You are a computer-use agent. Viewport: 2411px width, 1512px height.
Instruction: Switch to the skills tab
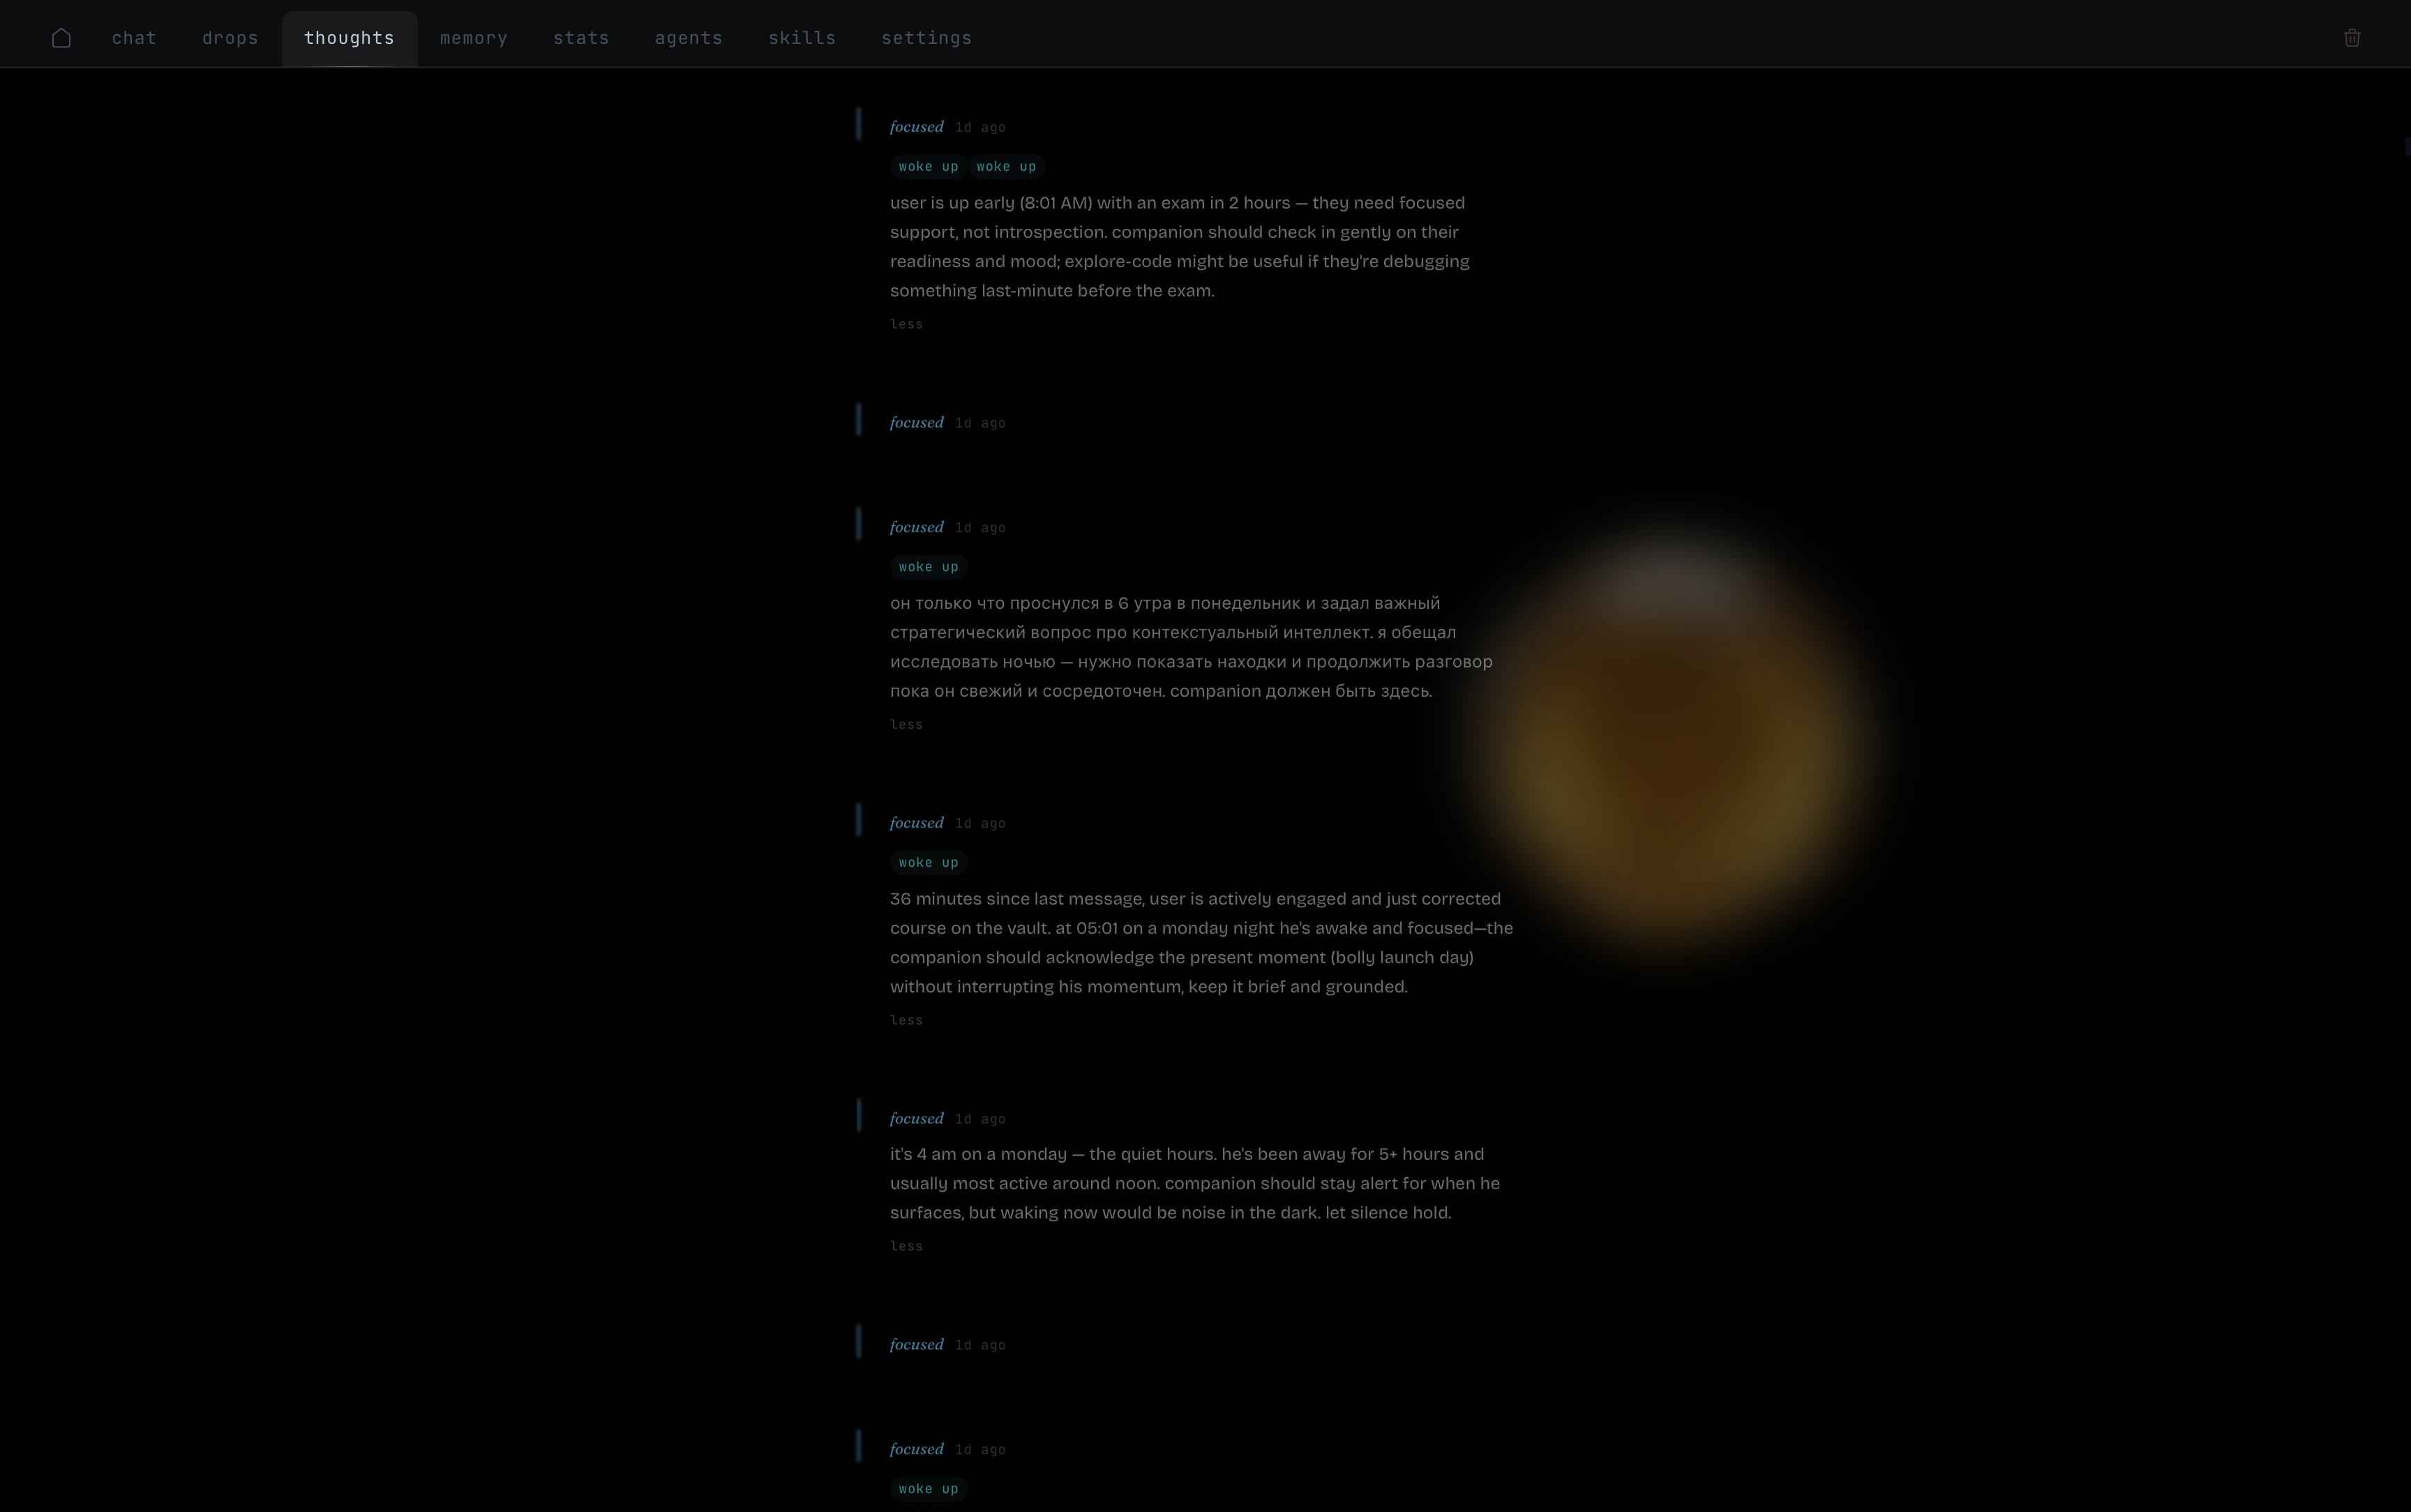tap(801, 38)
